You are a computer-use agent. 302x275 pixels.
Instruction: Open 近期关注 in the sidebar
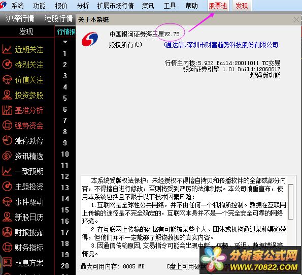tap(29, 50)
